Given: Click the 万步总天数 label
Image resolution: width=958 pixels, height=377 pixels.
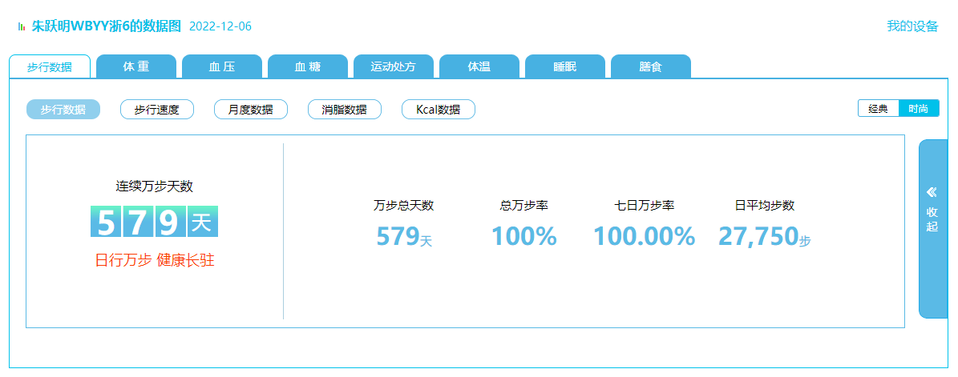Looking at the screenshot, I should pos(404,206).
